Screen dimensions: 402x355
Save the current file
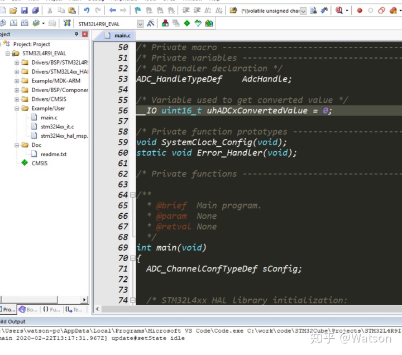click(x=25, y=11)
